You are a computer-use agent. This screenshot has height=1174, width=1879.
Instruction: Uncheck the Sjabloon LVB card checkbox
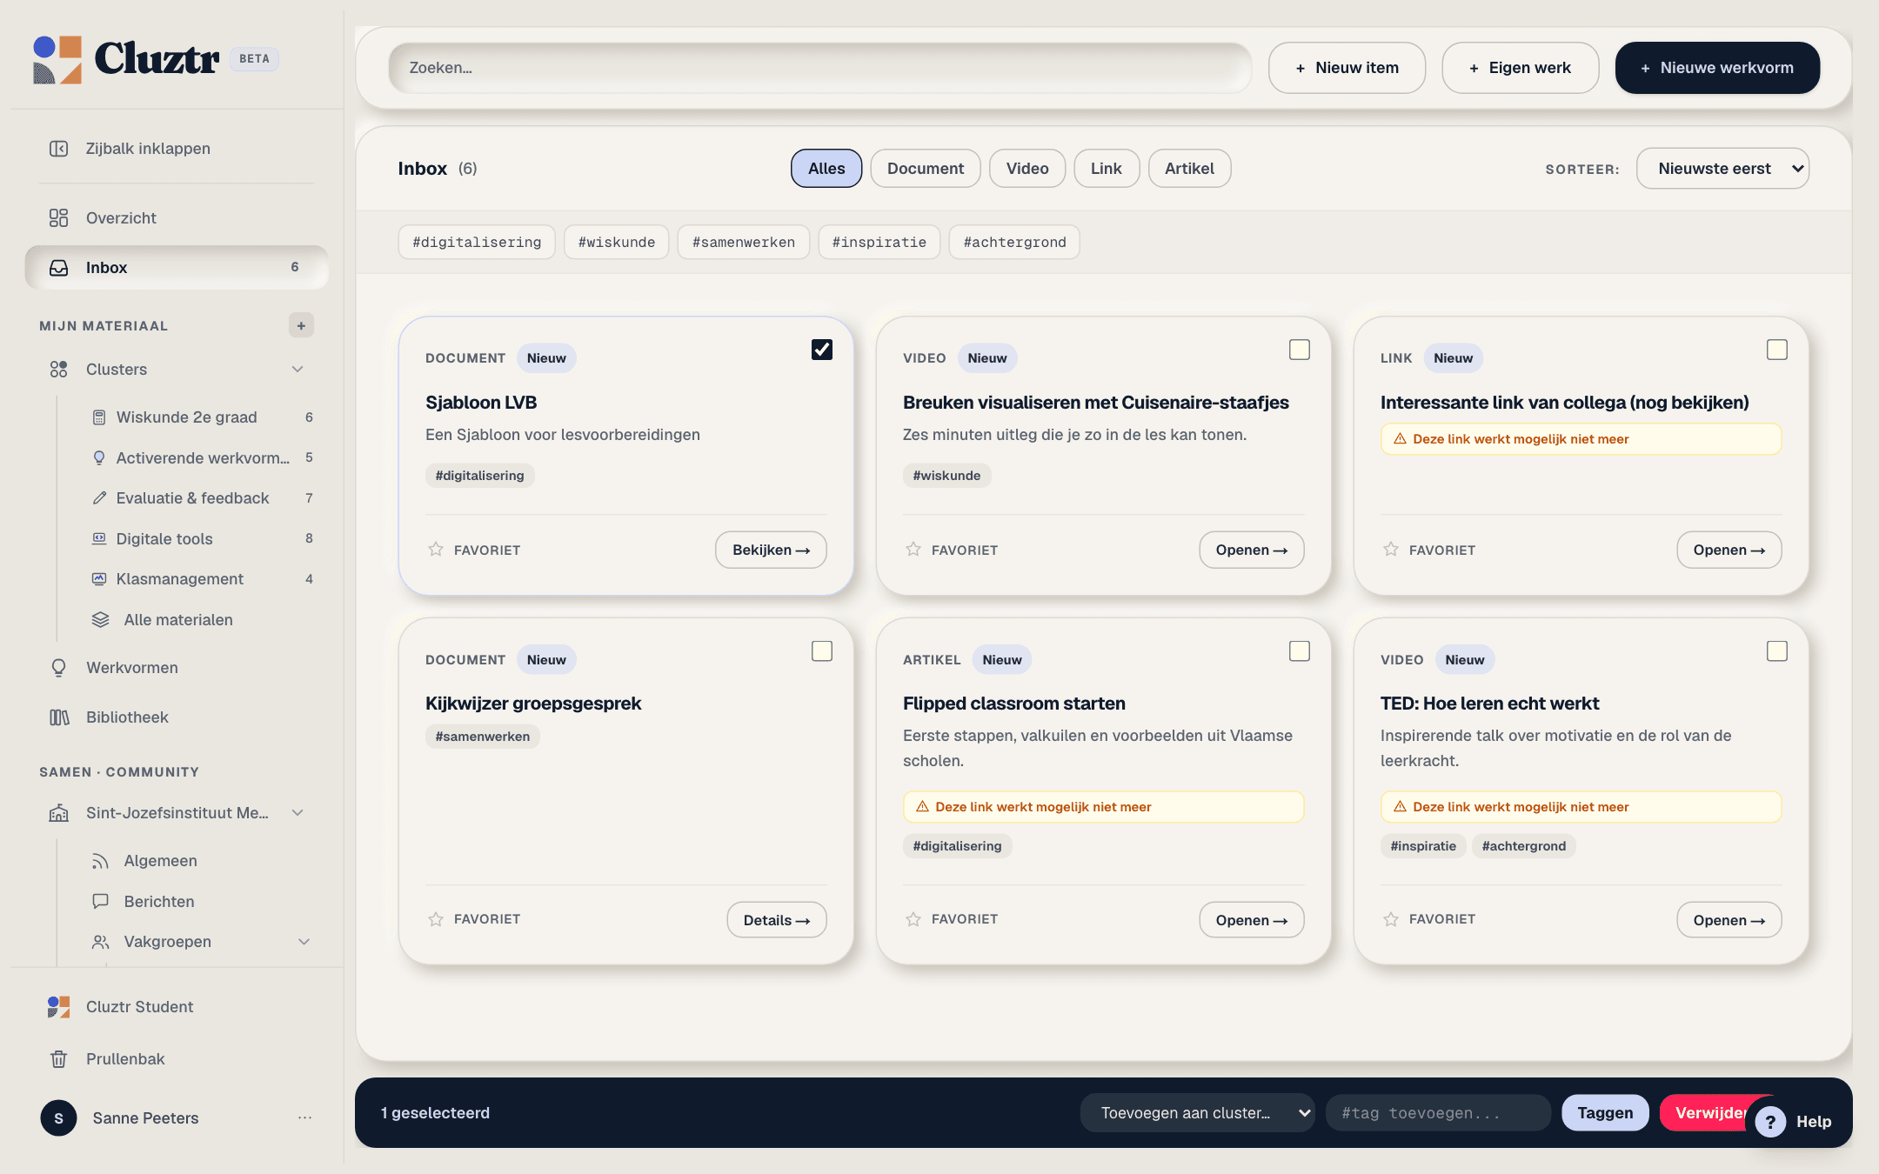[x=822, y=350]
